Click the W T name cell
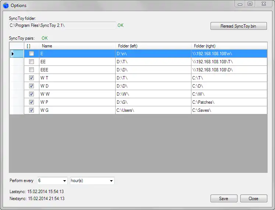The width and height of the screenshot is (275, 210). click(77, 78)
